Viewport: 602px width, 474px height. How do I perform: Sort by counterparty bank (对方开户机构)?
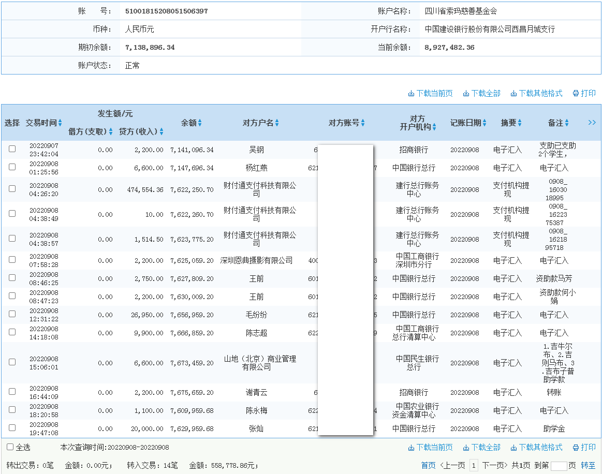point(434,127)
